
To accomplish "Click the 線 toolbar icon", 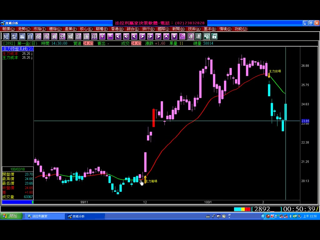I will tap(70, 37).
